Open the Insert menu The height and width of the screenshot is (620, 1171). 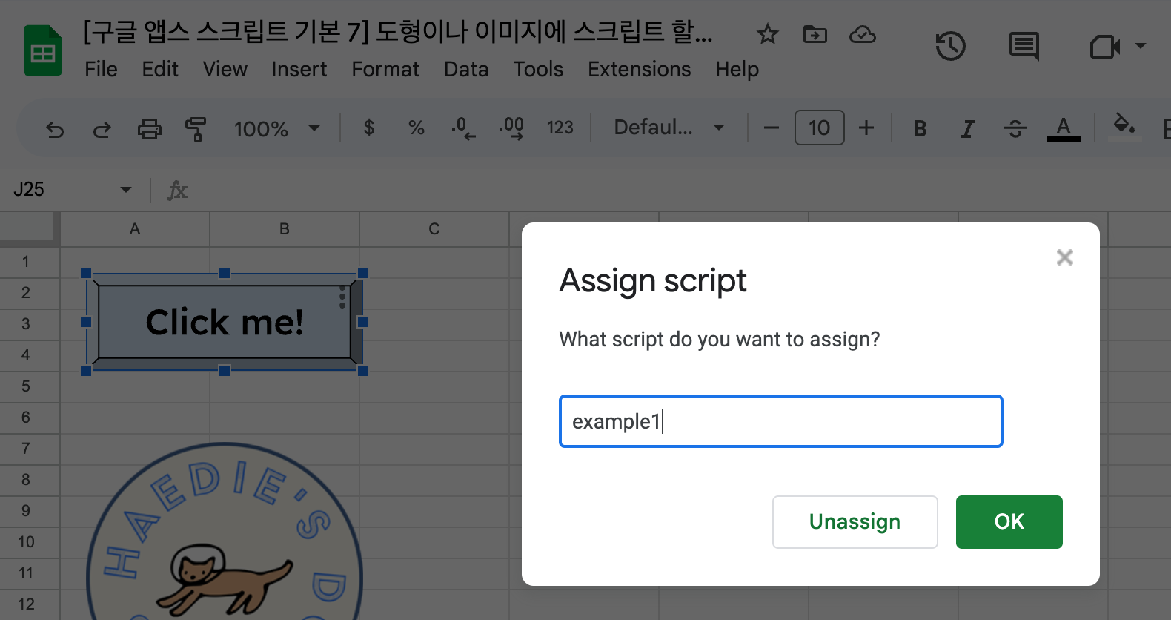click(299, 69)
